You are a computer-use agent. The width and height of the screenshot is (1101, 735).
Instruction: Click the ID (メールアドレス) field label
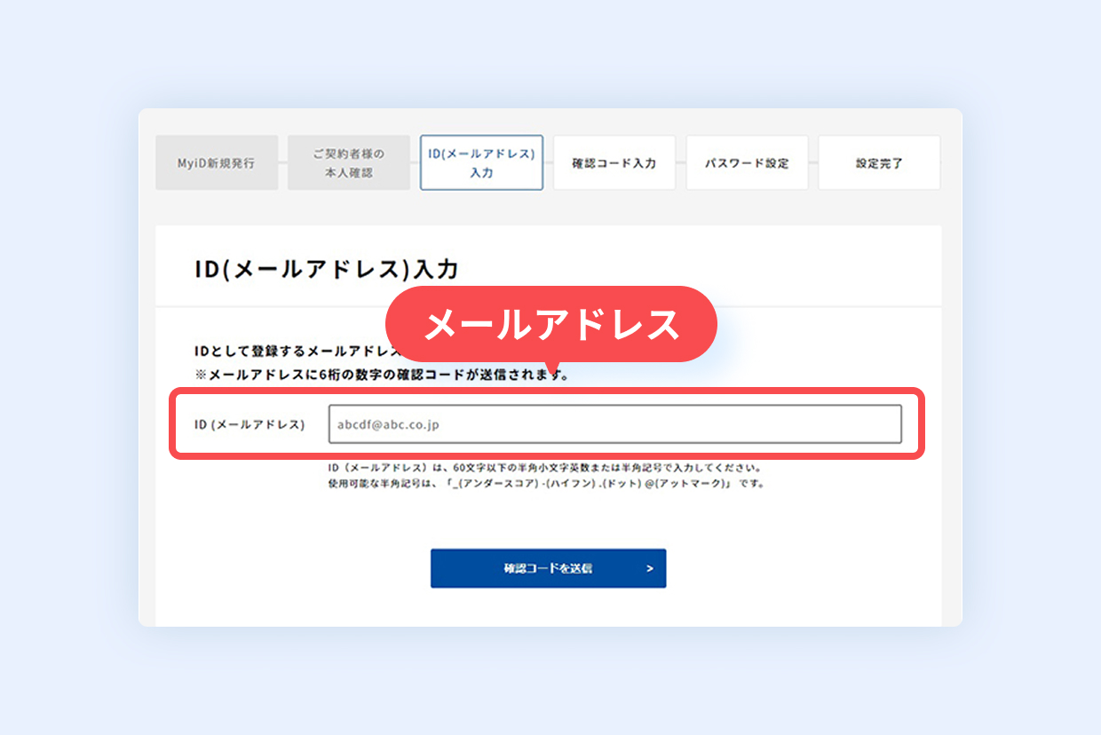pyautogui.click(x=250, y=424)
